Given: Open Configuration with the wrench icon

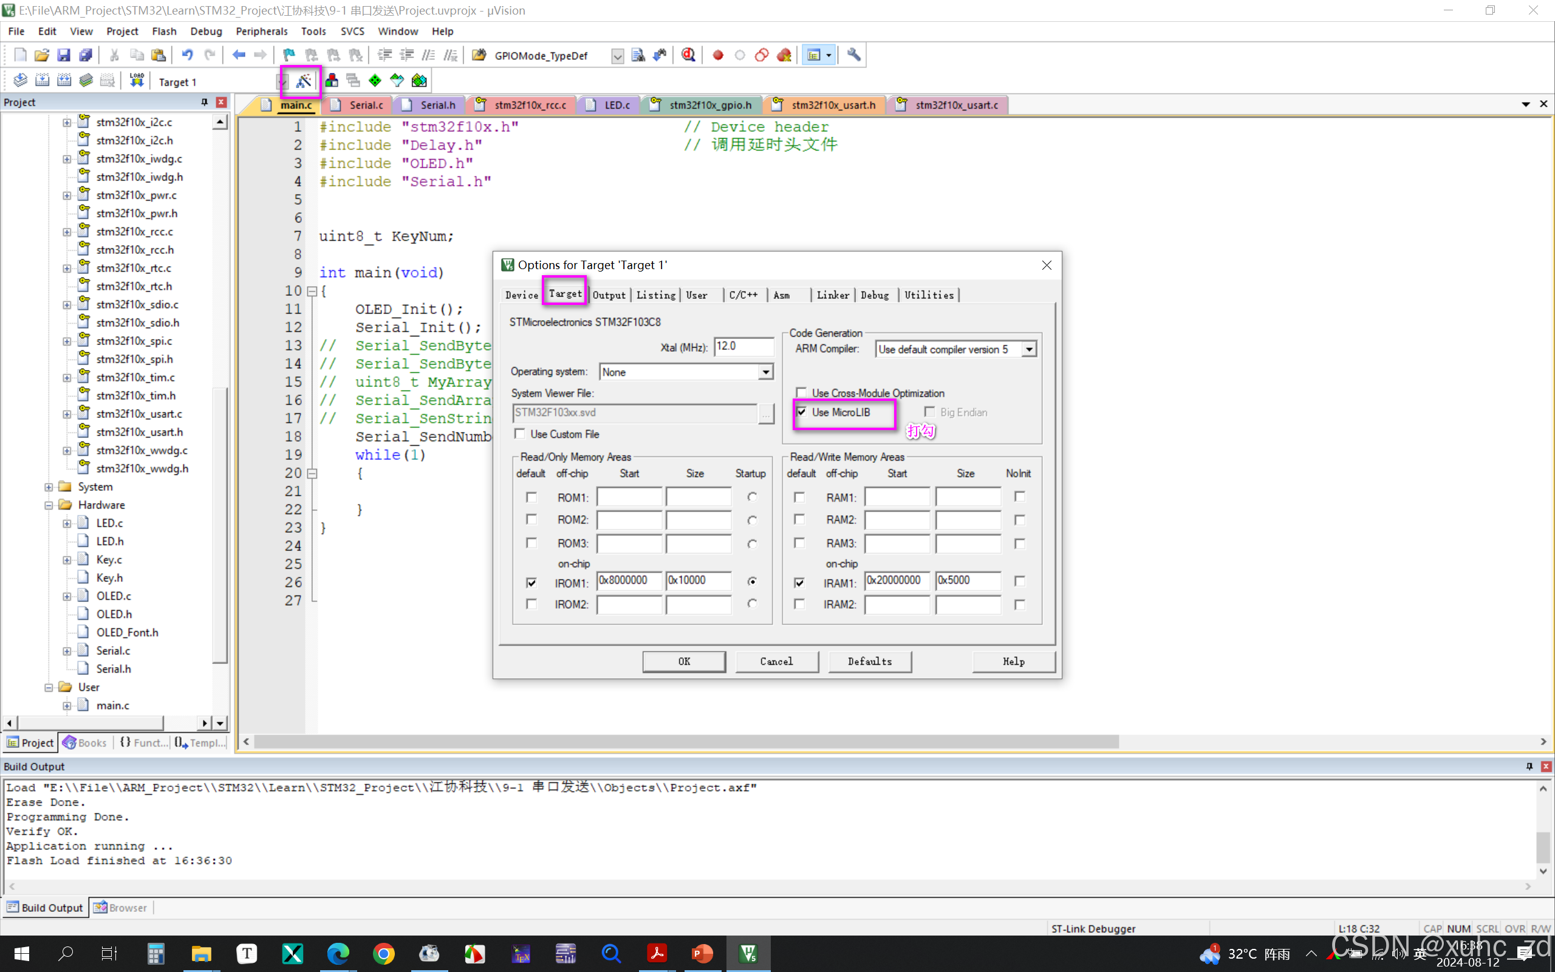Looking at the screenshot, I should (x=853, y=55).
